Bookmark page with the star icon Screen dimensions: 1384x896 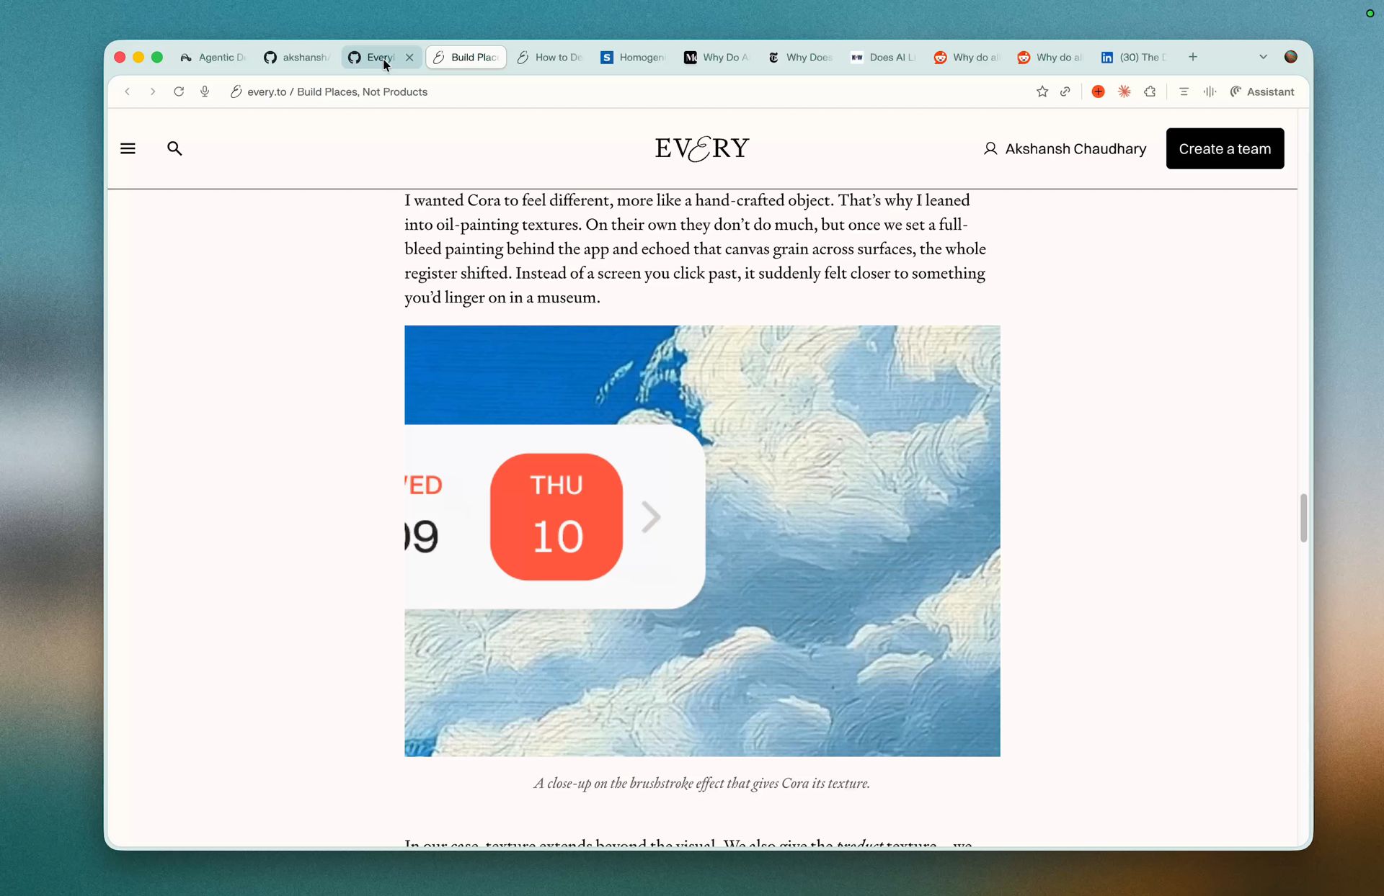[1042, 91]
